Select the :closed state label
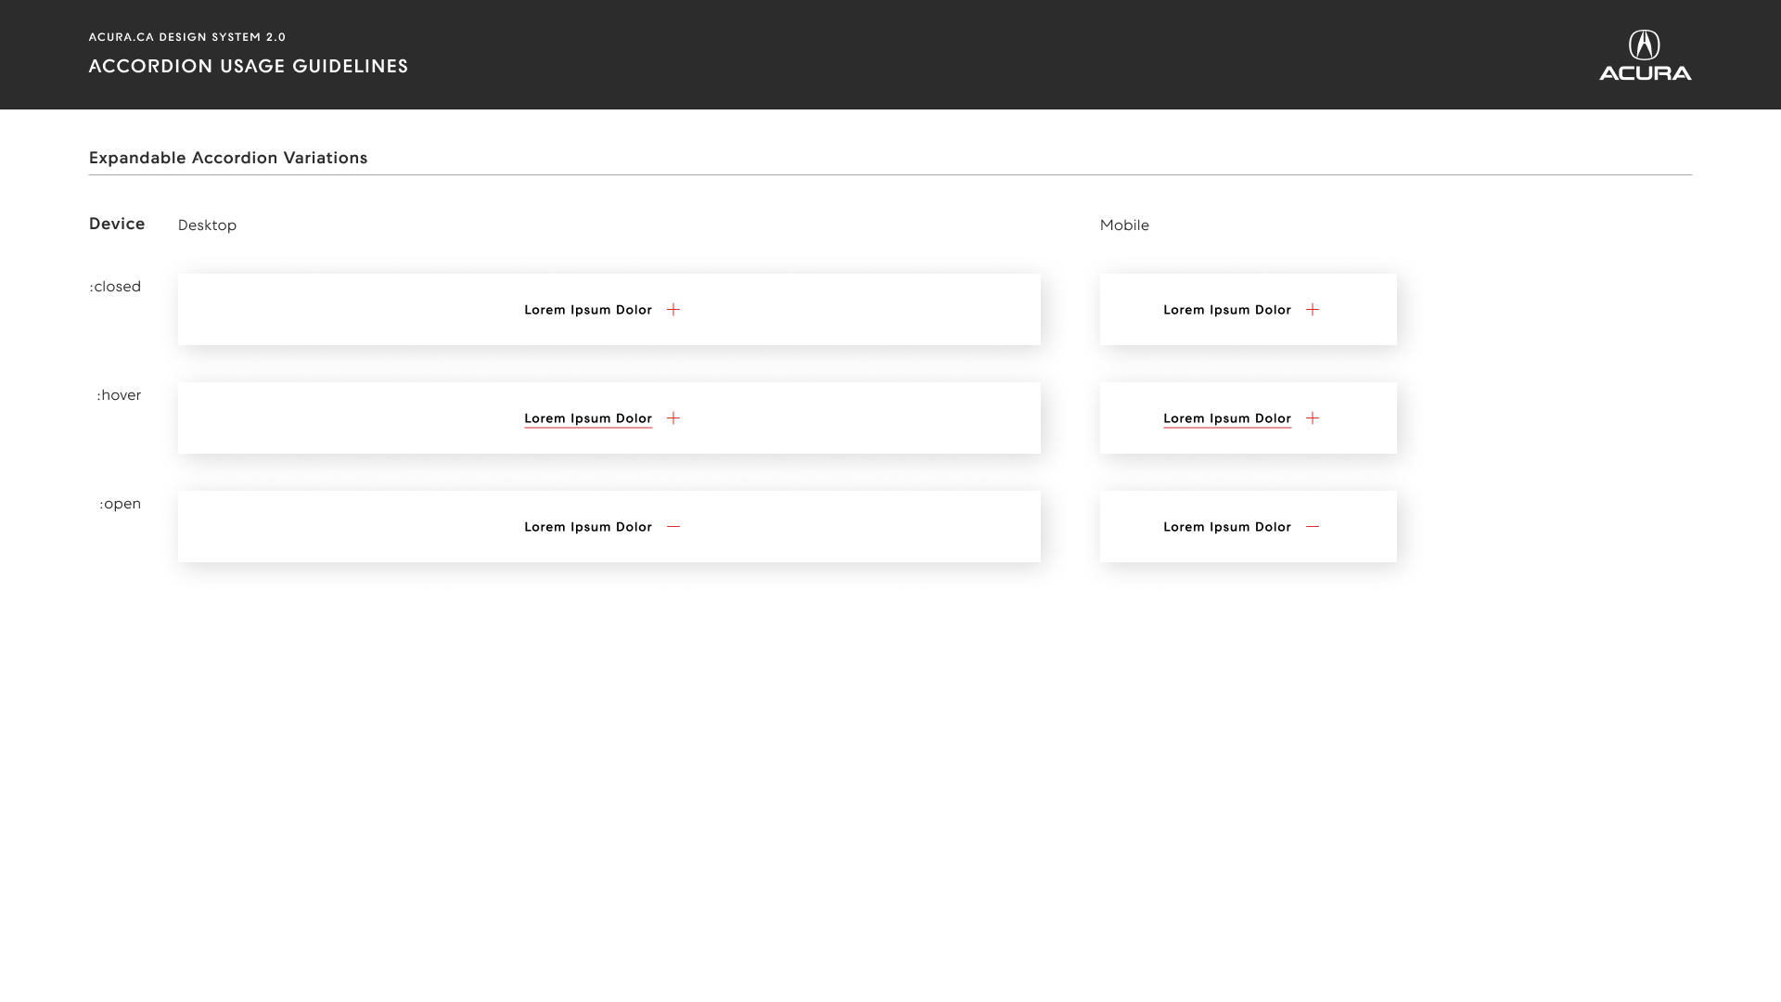Viewport: 1781px width, 1002px height. click(115, 287)
